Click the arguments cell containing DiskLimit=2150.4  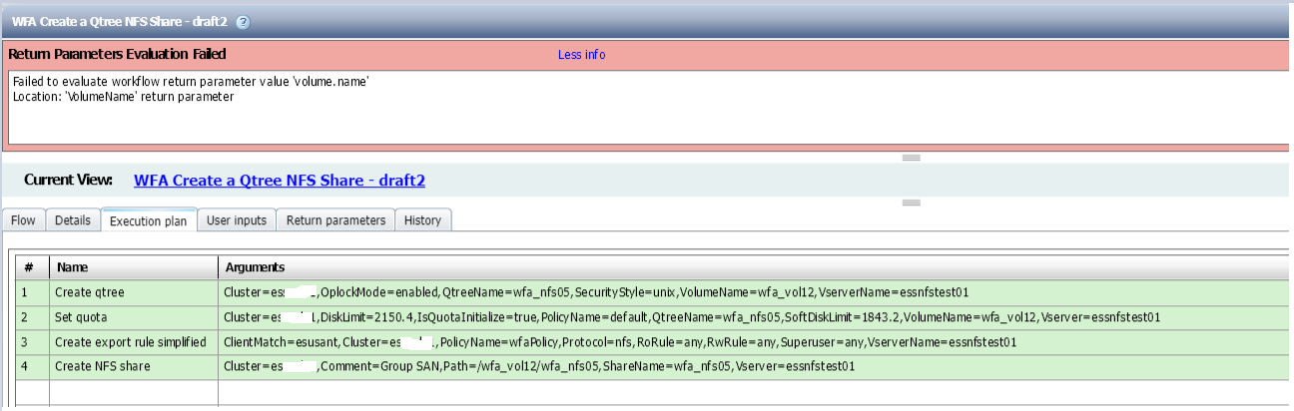click(756, 317)
